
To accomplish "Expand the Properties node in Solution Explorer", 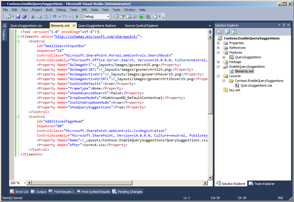I will point(218,43).
